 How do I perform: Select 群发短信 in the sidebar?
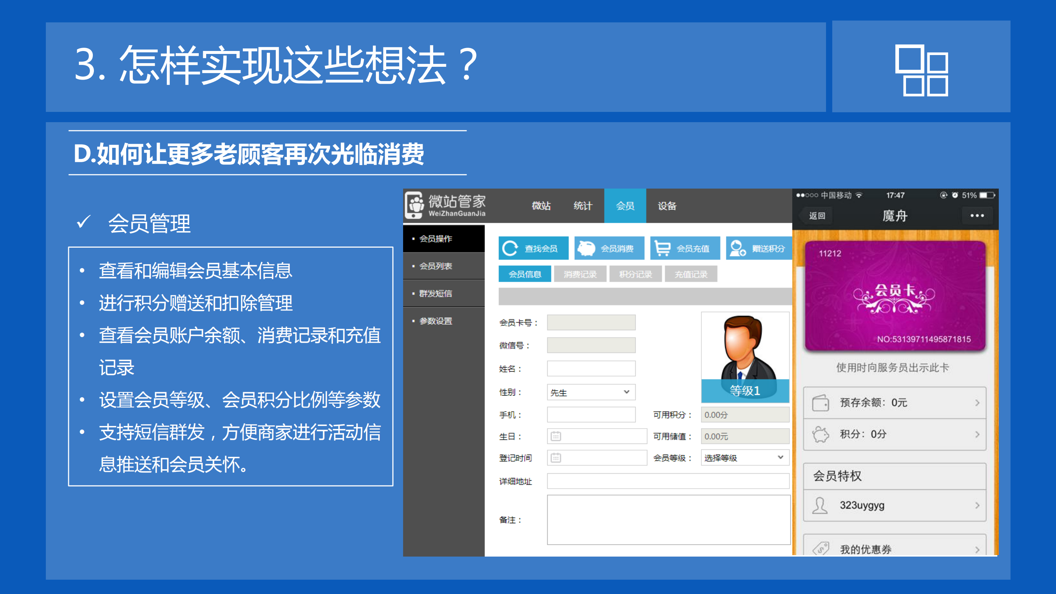[x=436, y=294]
